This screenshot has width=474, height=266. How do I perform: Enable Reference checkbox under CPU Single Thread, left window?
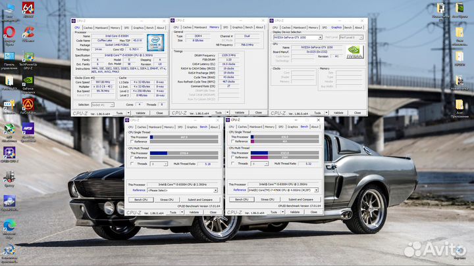131,141
